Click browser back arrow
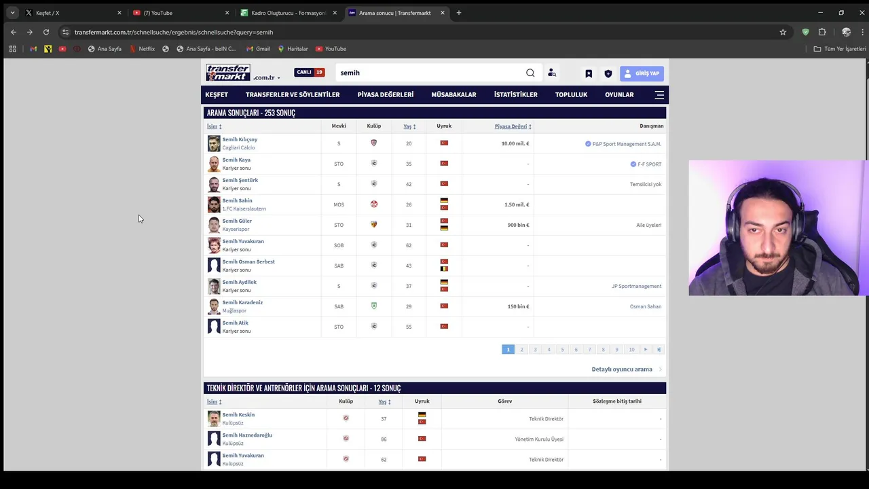The image size is (869, 489). pyautogui.click(x=14, y=32)
